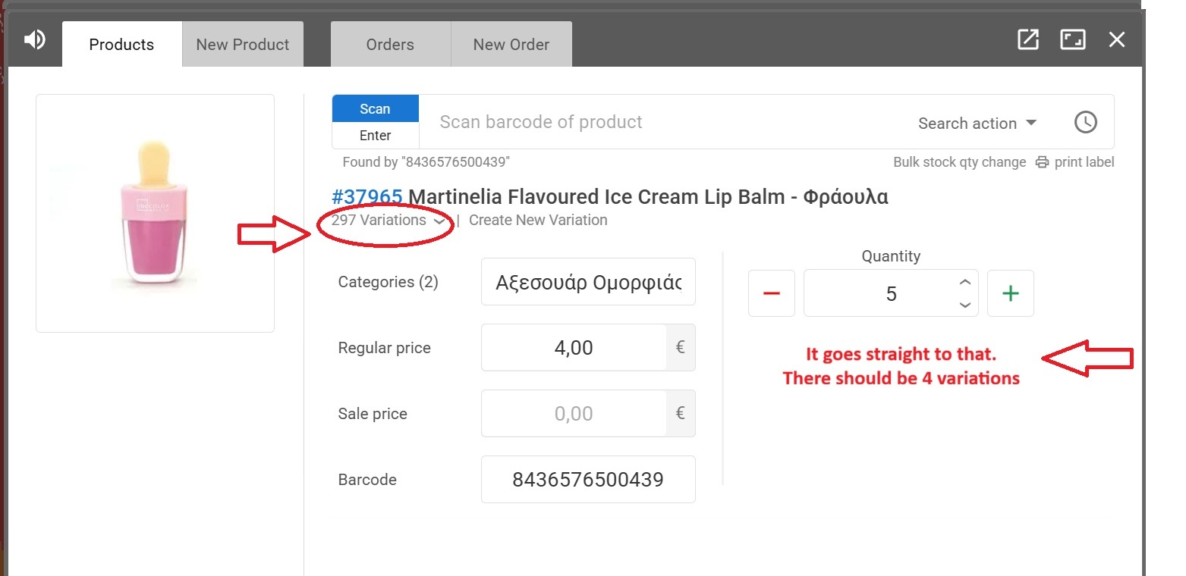Switch to Enter input mode
1186x576 pixels.
pyautogui.click(x=375, y=136)
